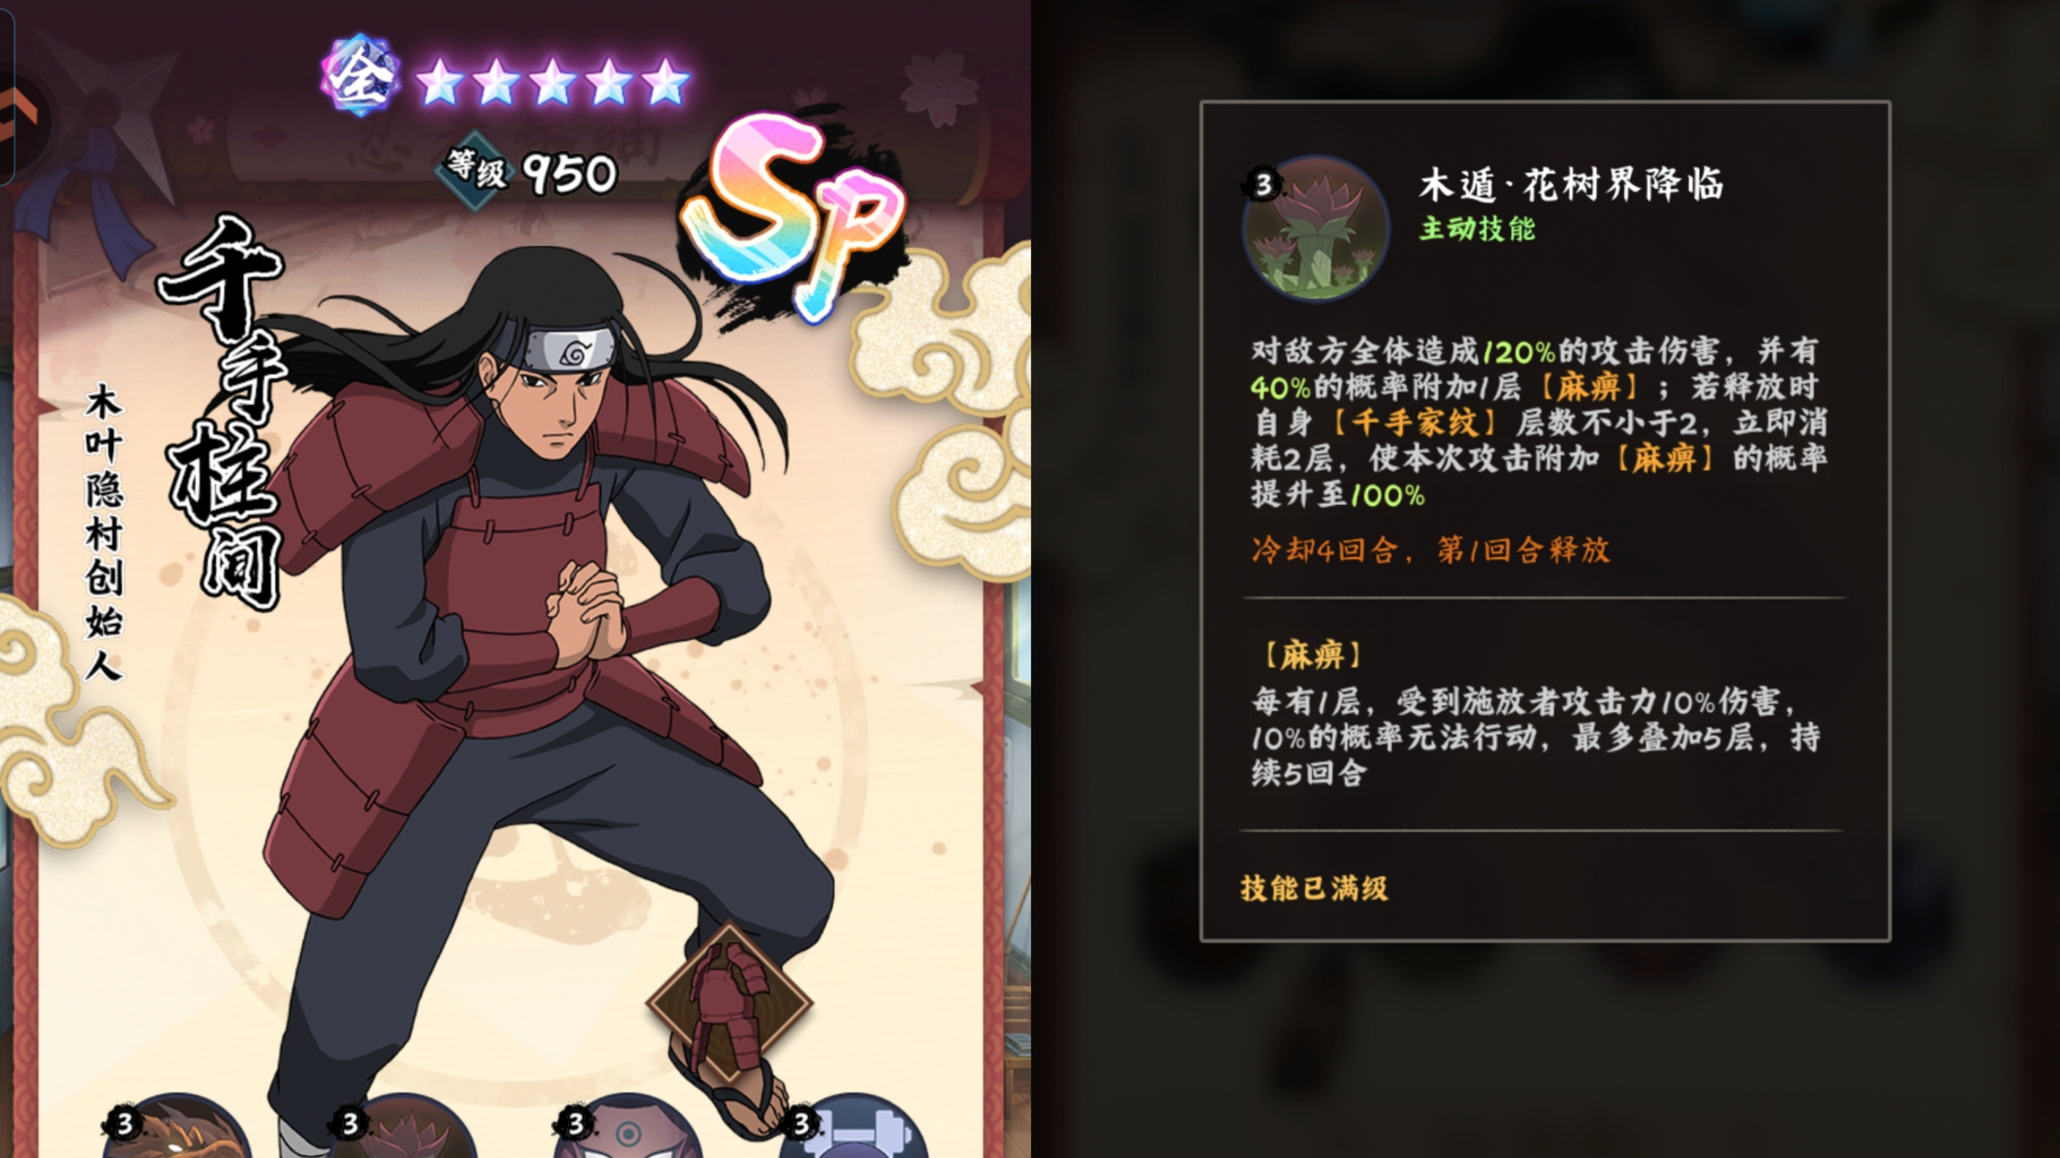Tap the orange 【千手家纹】 keyword
Viewport: 2060px width, 1158px height.
point(1414,423)
